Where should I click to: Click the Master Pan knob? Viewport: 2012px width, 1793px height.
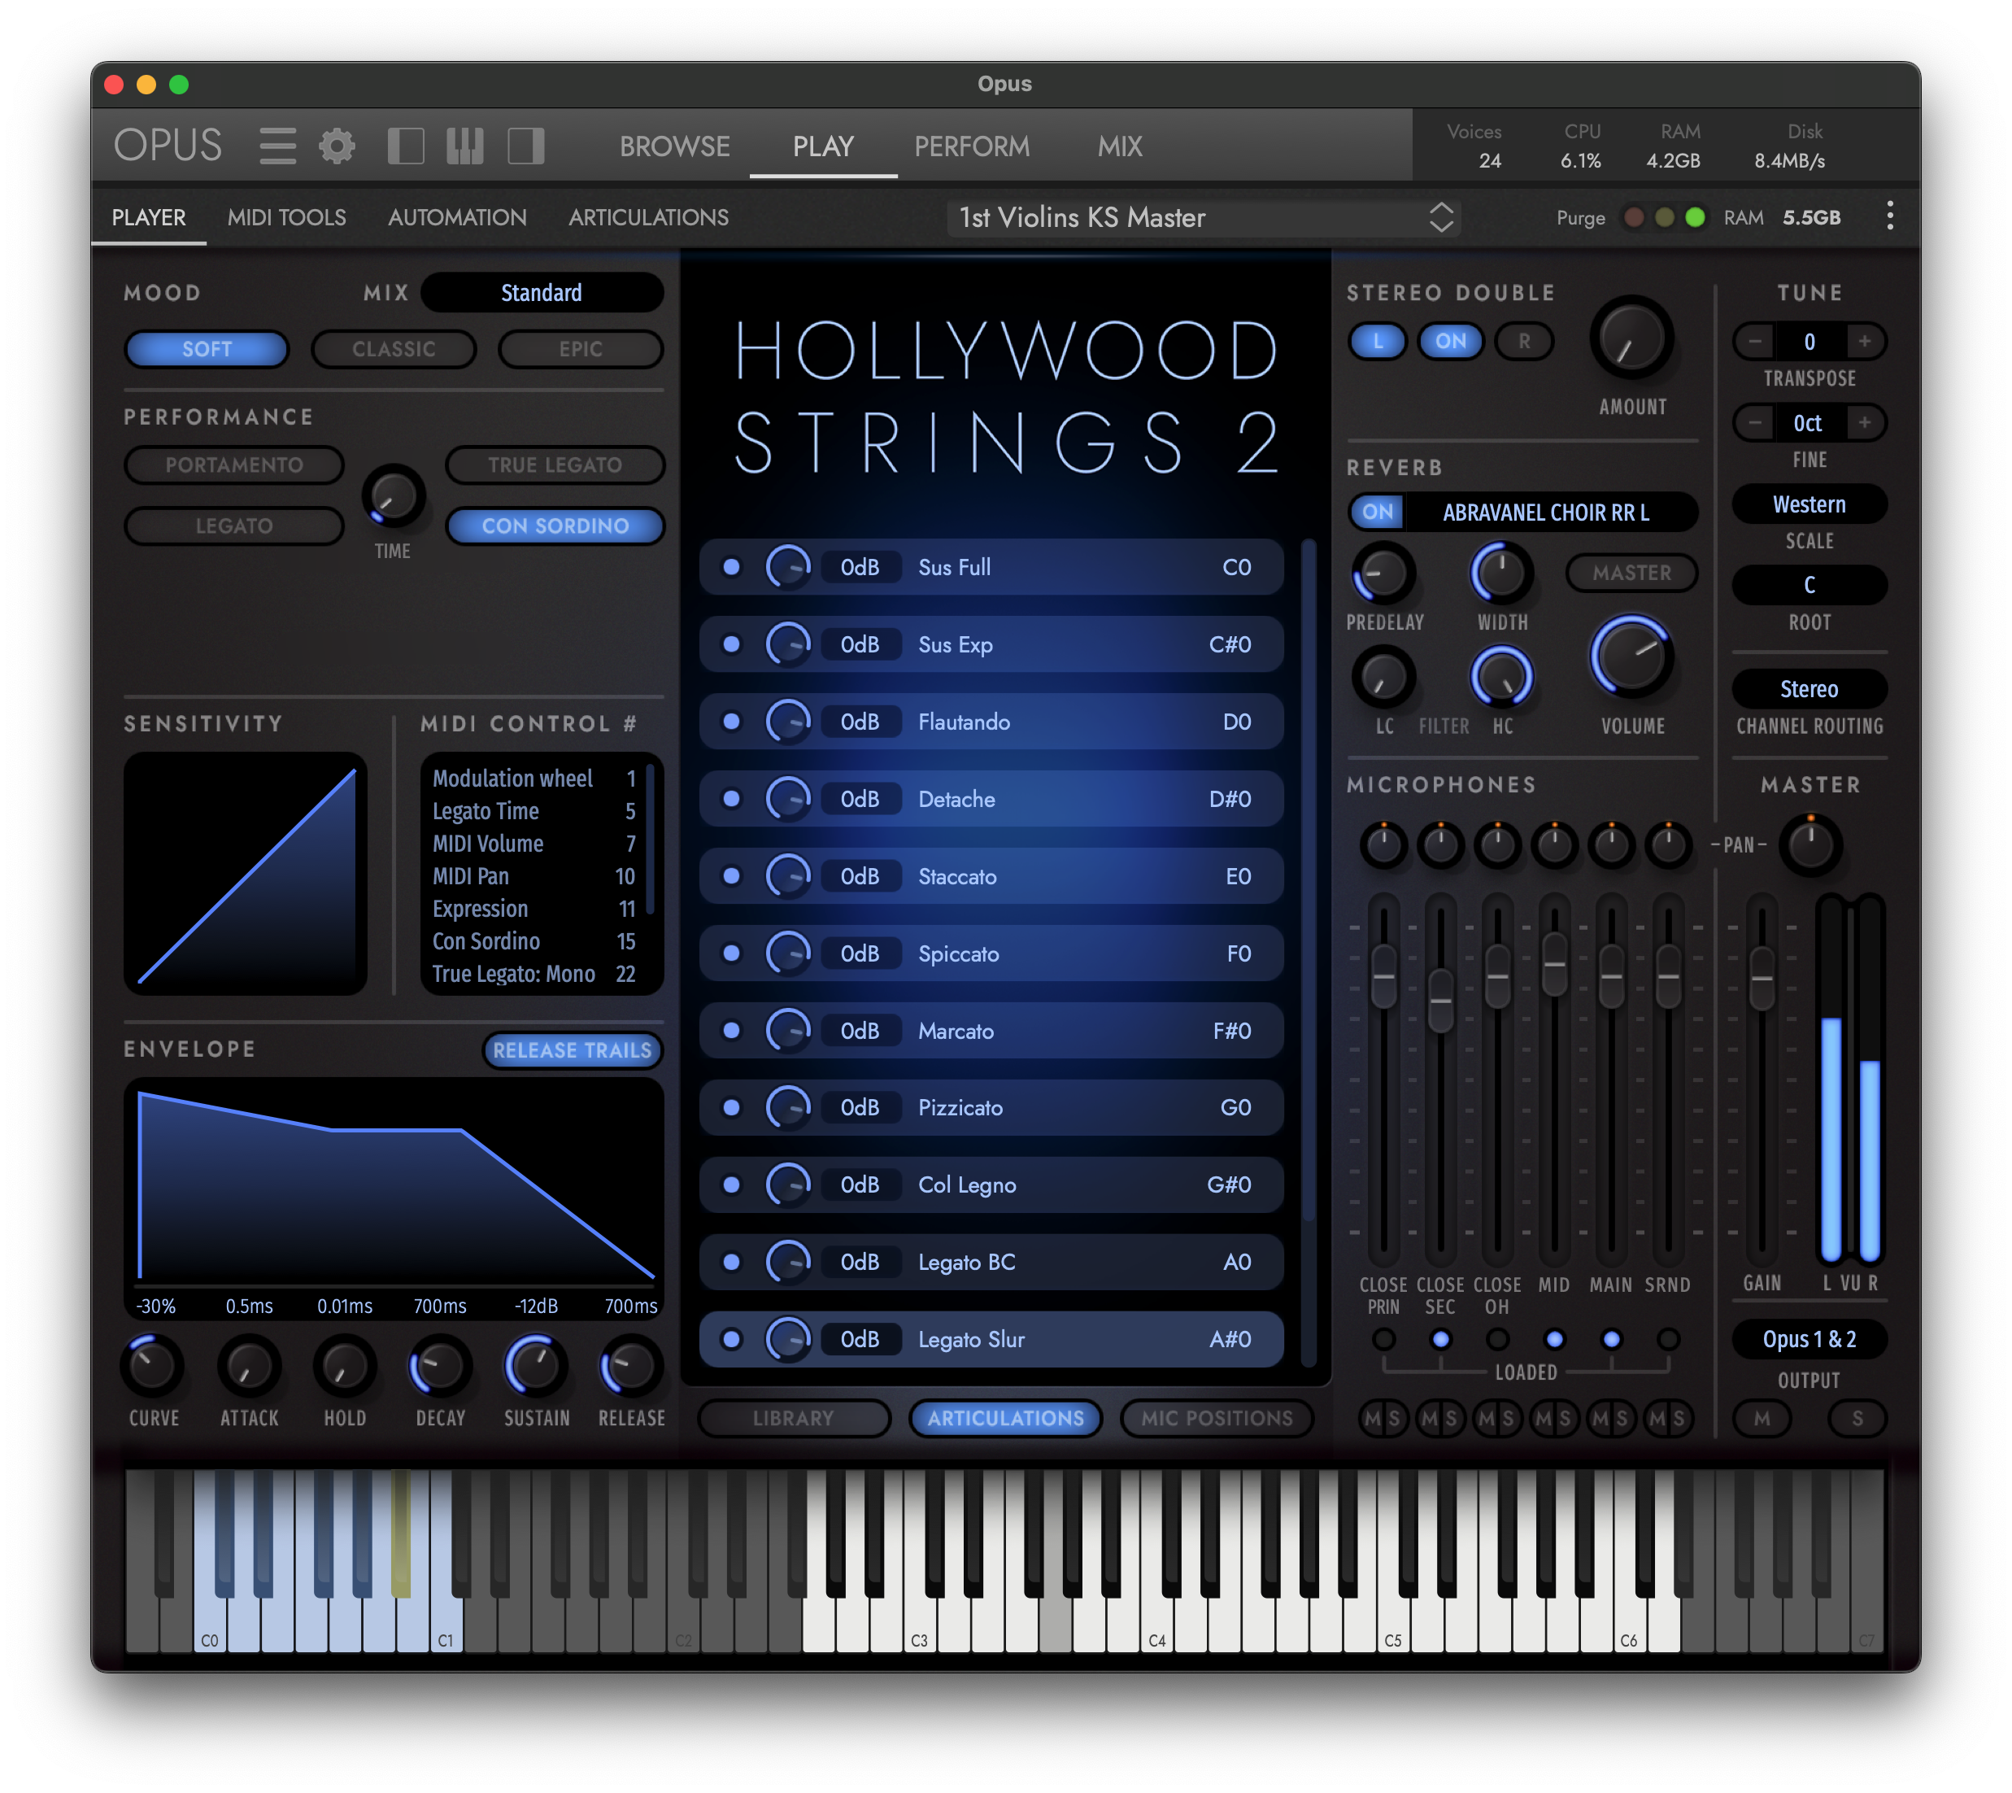pyautogui.click(x=1810, y=845)
